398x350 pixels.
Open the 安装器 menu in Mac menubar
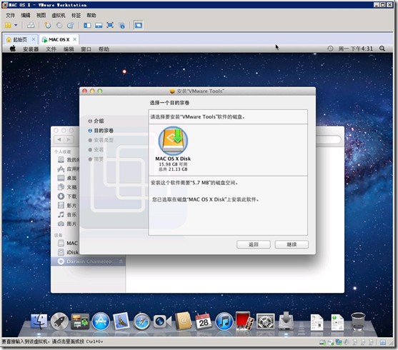pos(31,49)
